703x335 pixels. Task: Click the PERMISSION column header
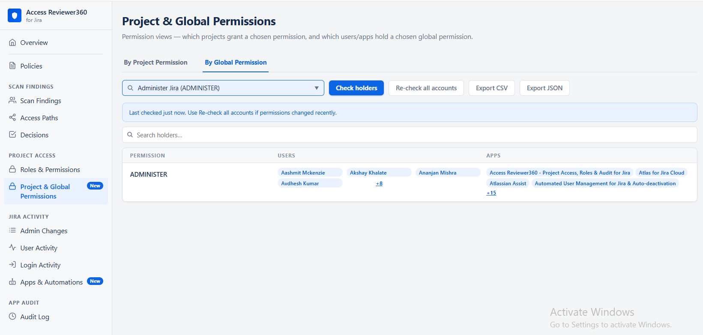[147, 156]
